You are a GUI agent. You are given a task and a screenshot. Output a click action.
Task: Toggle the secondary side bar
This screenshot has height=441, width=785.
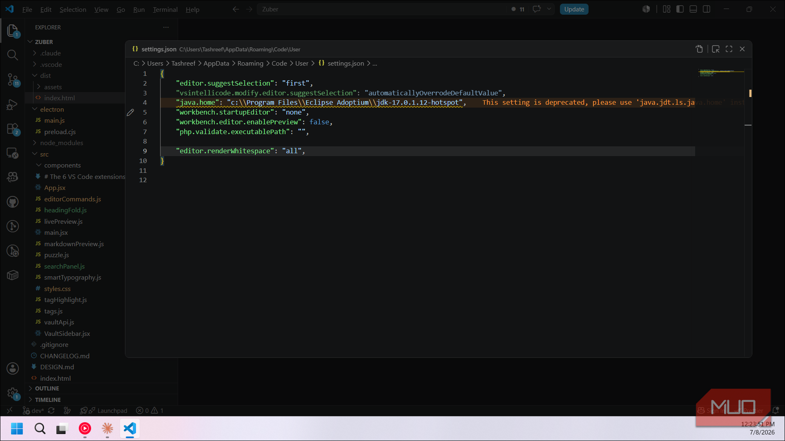pyautogui.click(x=707, y=9)
